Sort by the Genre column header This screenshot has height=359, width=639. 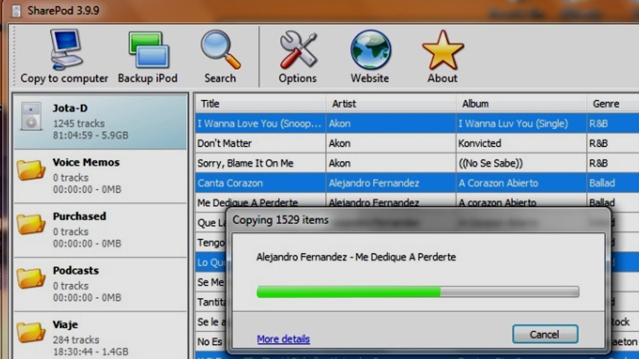click(613, 104)
